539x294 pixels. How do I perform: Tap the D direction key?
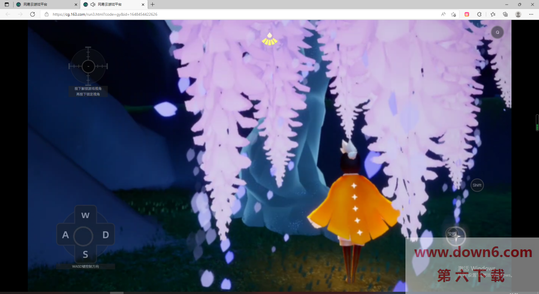point(106,235)
